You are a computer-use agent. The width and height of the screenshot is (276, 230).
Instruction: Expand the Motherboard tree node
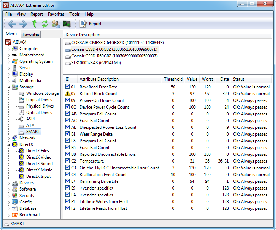tap(9, 55)
